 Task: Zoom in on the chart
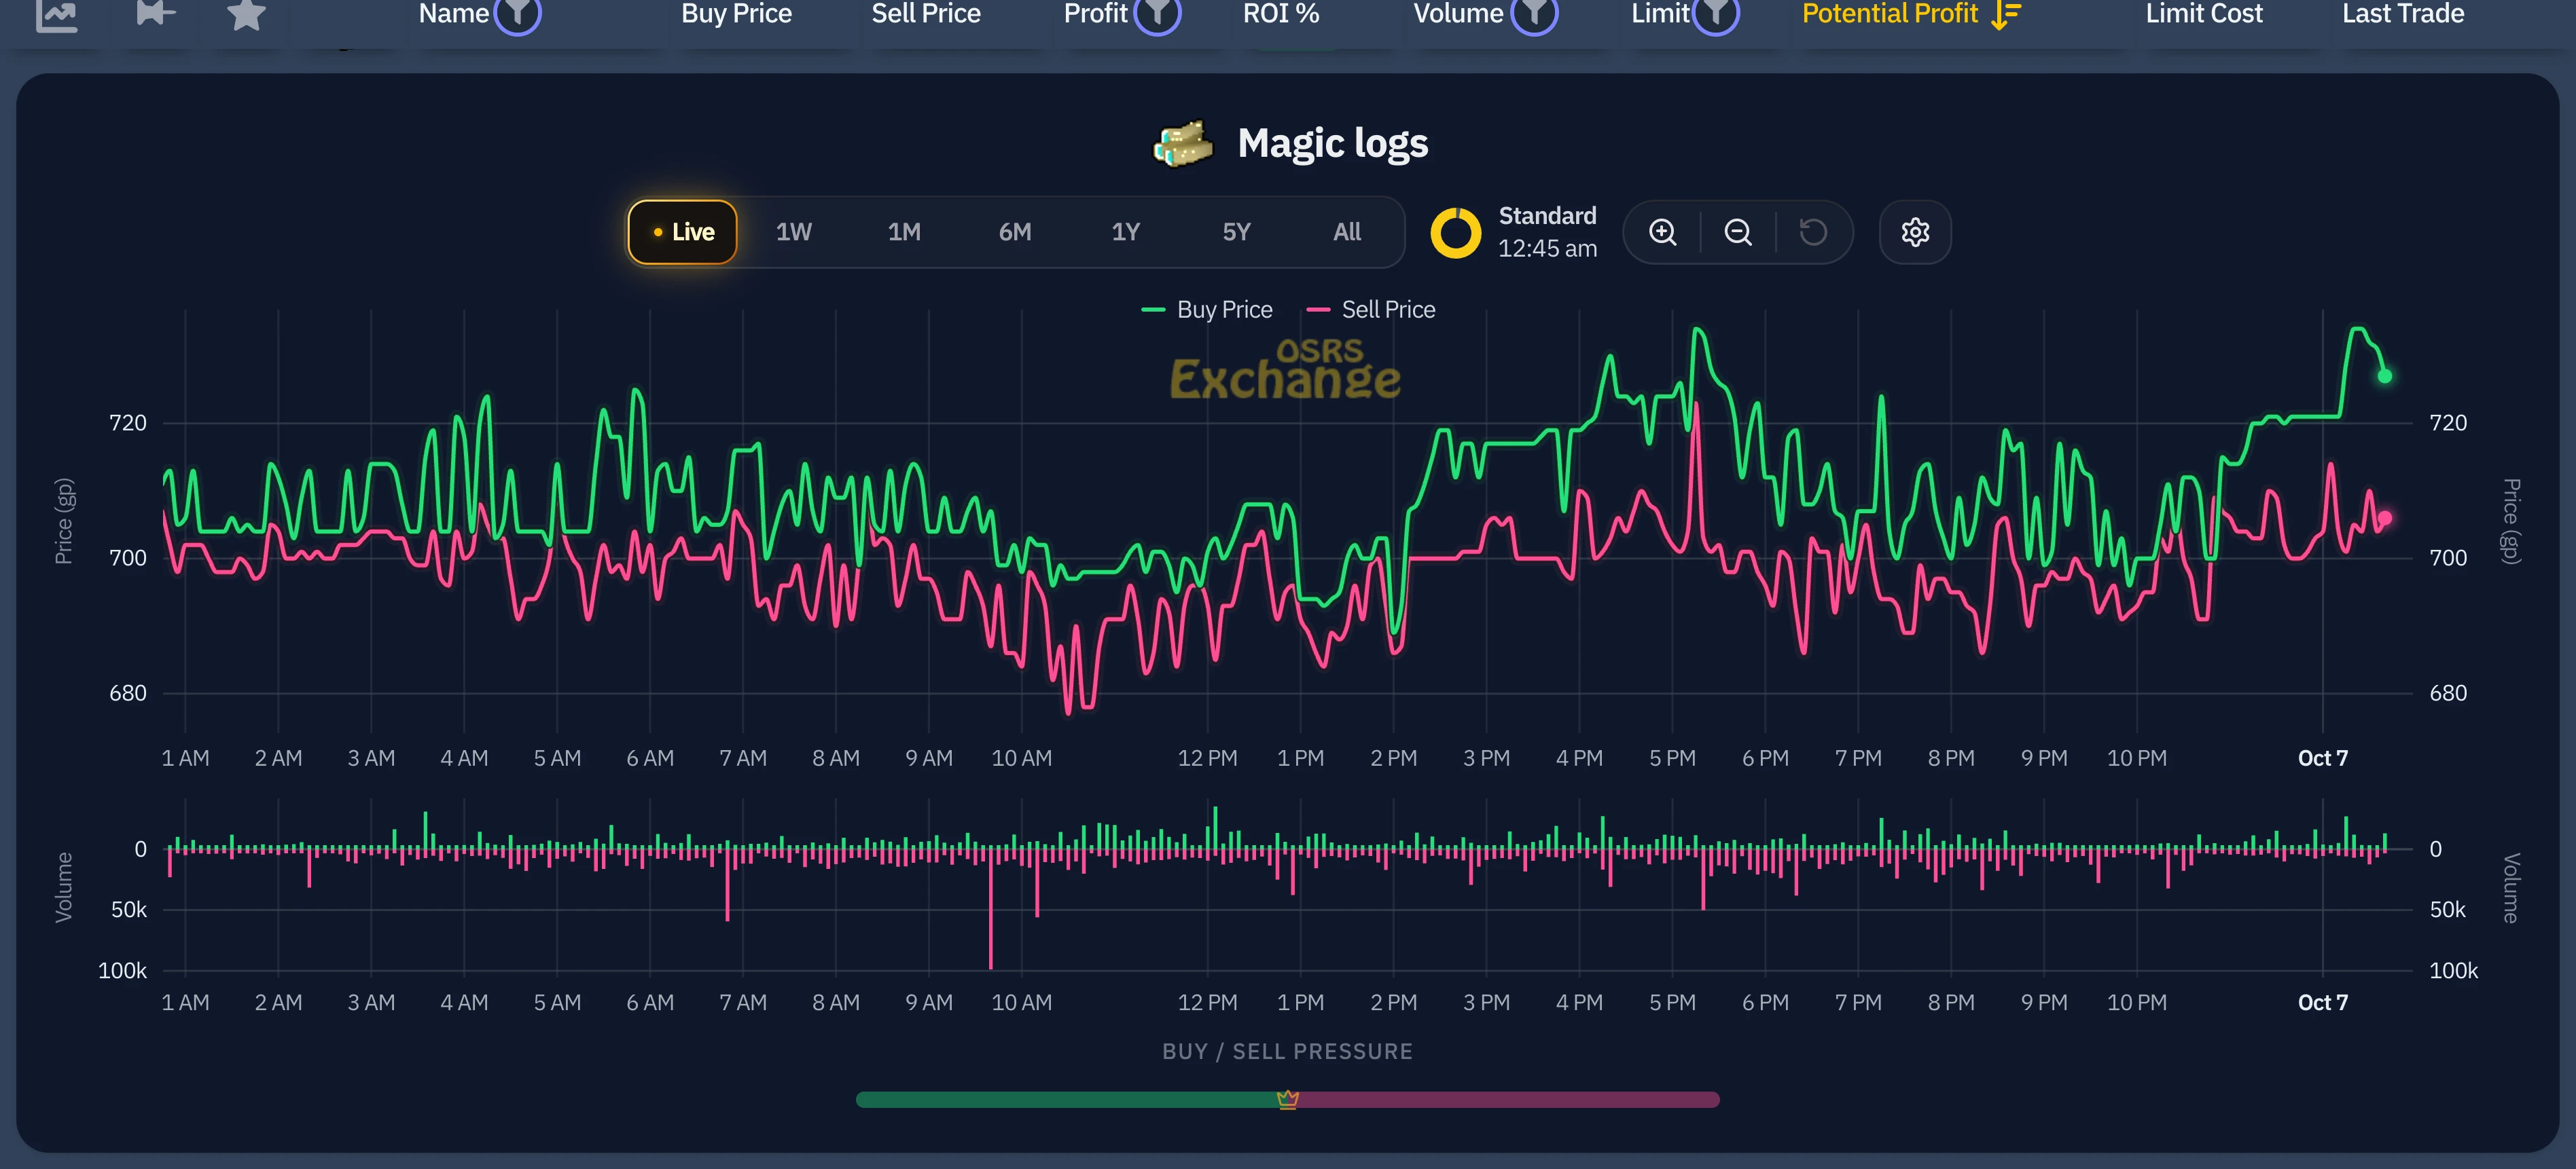coord(1663,231)
